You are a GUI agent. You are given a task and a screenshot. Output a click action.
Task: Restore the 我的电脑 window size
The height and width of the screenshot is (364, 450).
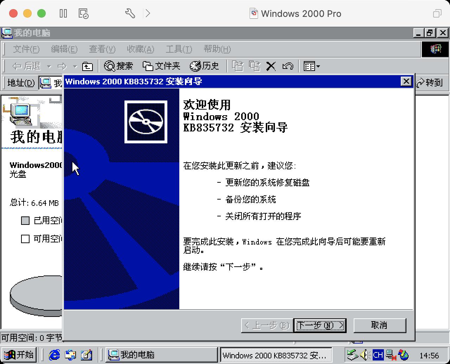(430, 33)
